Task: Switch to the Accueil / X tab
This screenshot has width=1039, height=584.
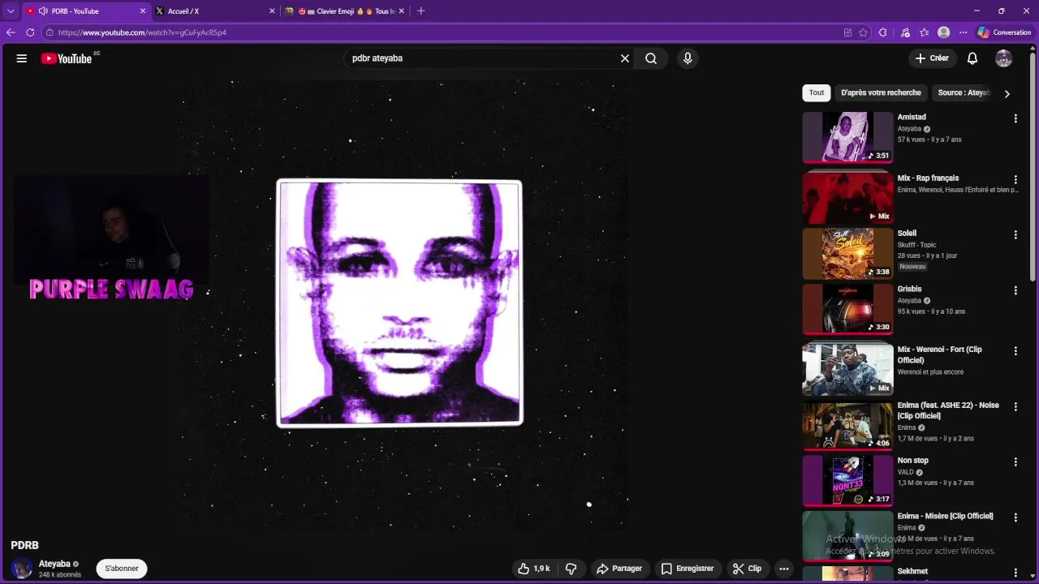Action: [215, 11]
